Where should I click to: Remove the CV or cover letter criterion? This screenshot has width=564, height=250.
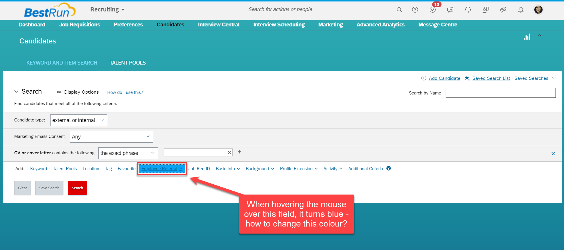(553, 153)
